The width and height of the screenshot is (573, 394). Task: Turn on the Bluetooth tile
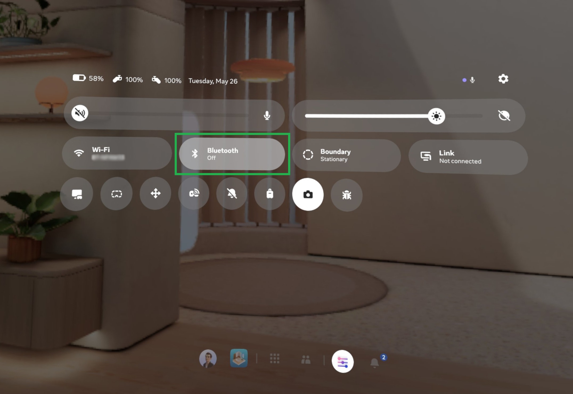click(232, 154)
